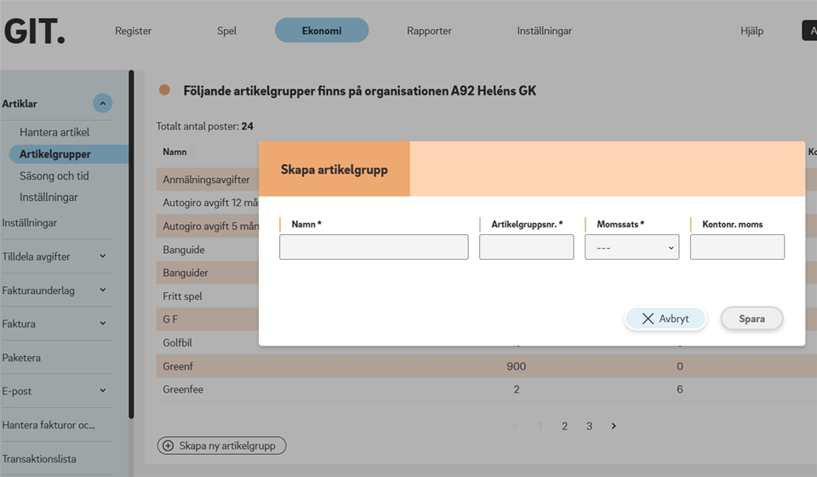Click the Namn input field
Screen dimensions: 817x477
[x=374, y=247]
